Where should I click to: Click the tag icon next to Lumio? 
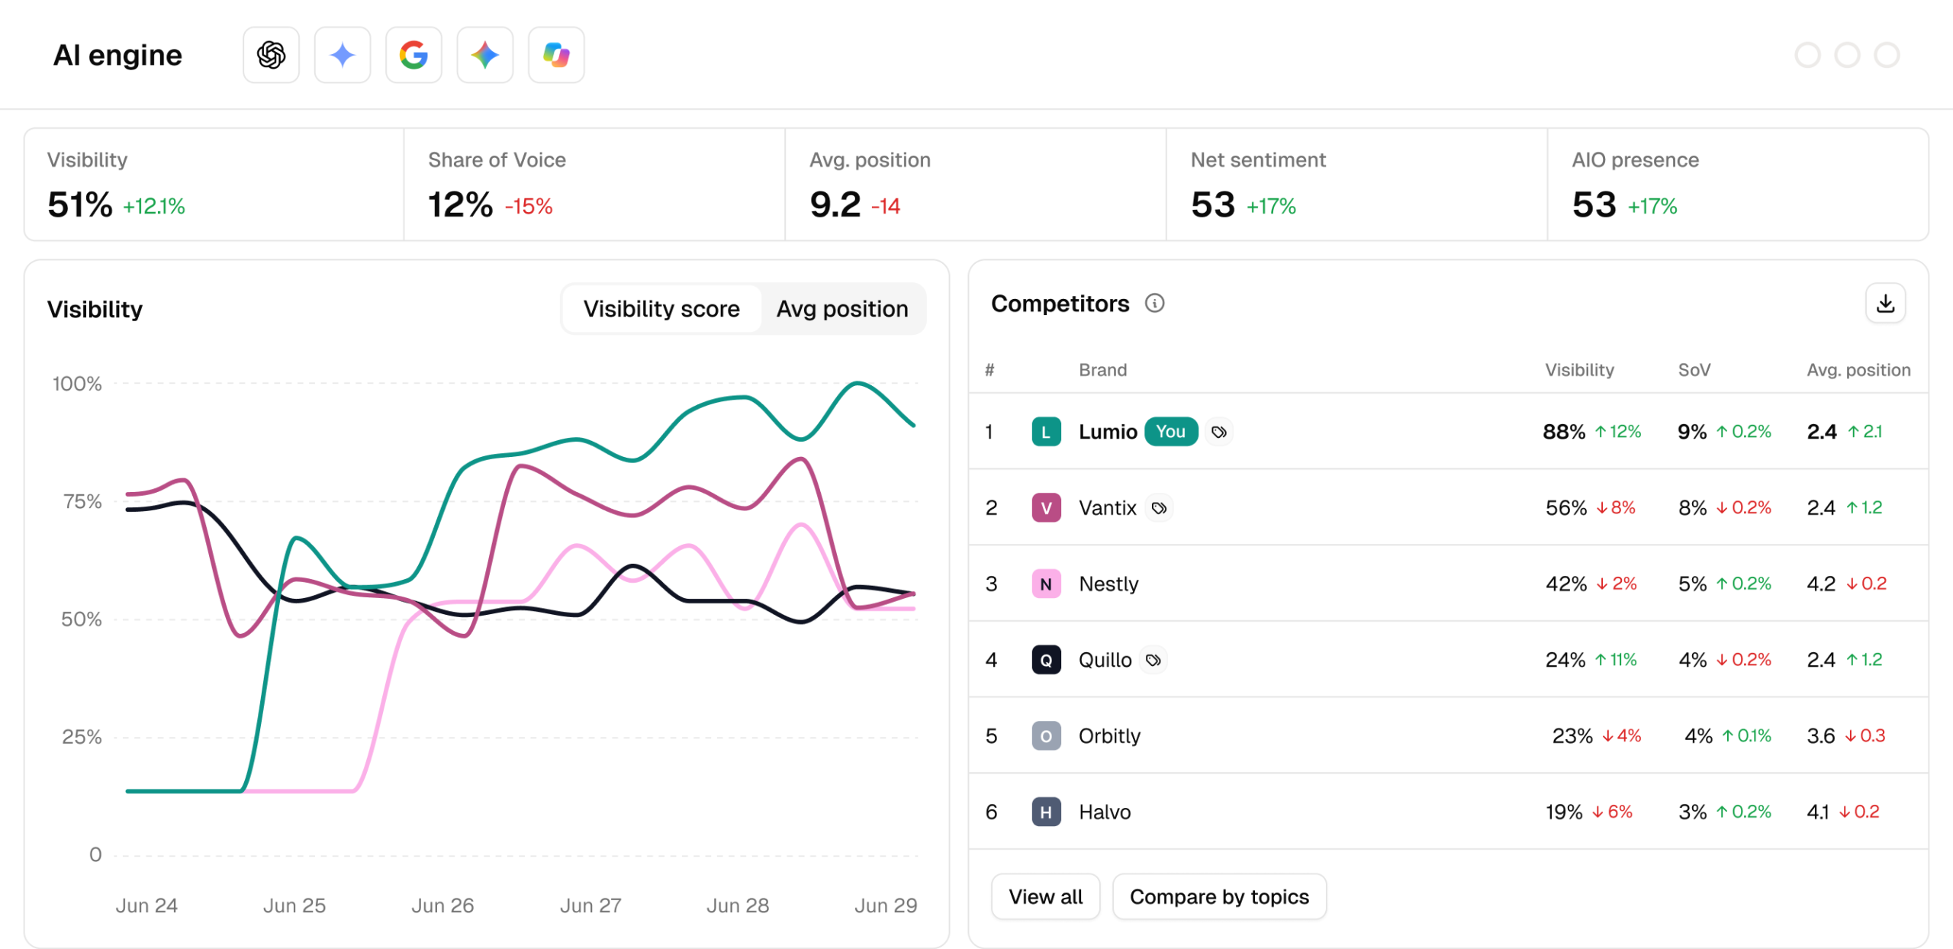tap(1219, 432)
